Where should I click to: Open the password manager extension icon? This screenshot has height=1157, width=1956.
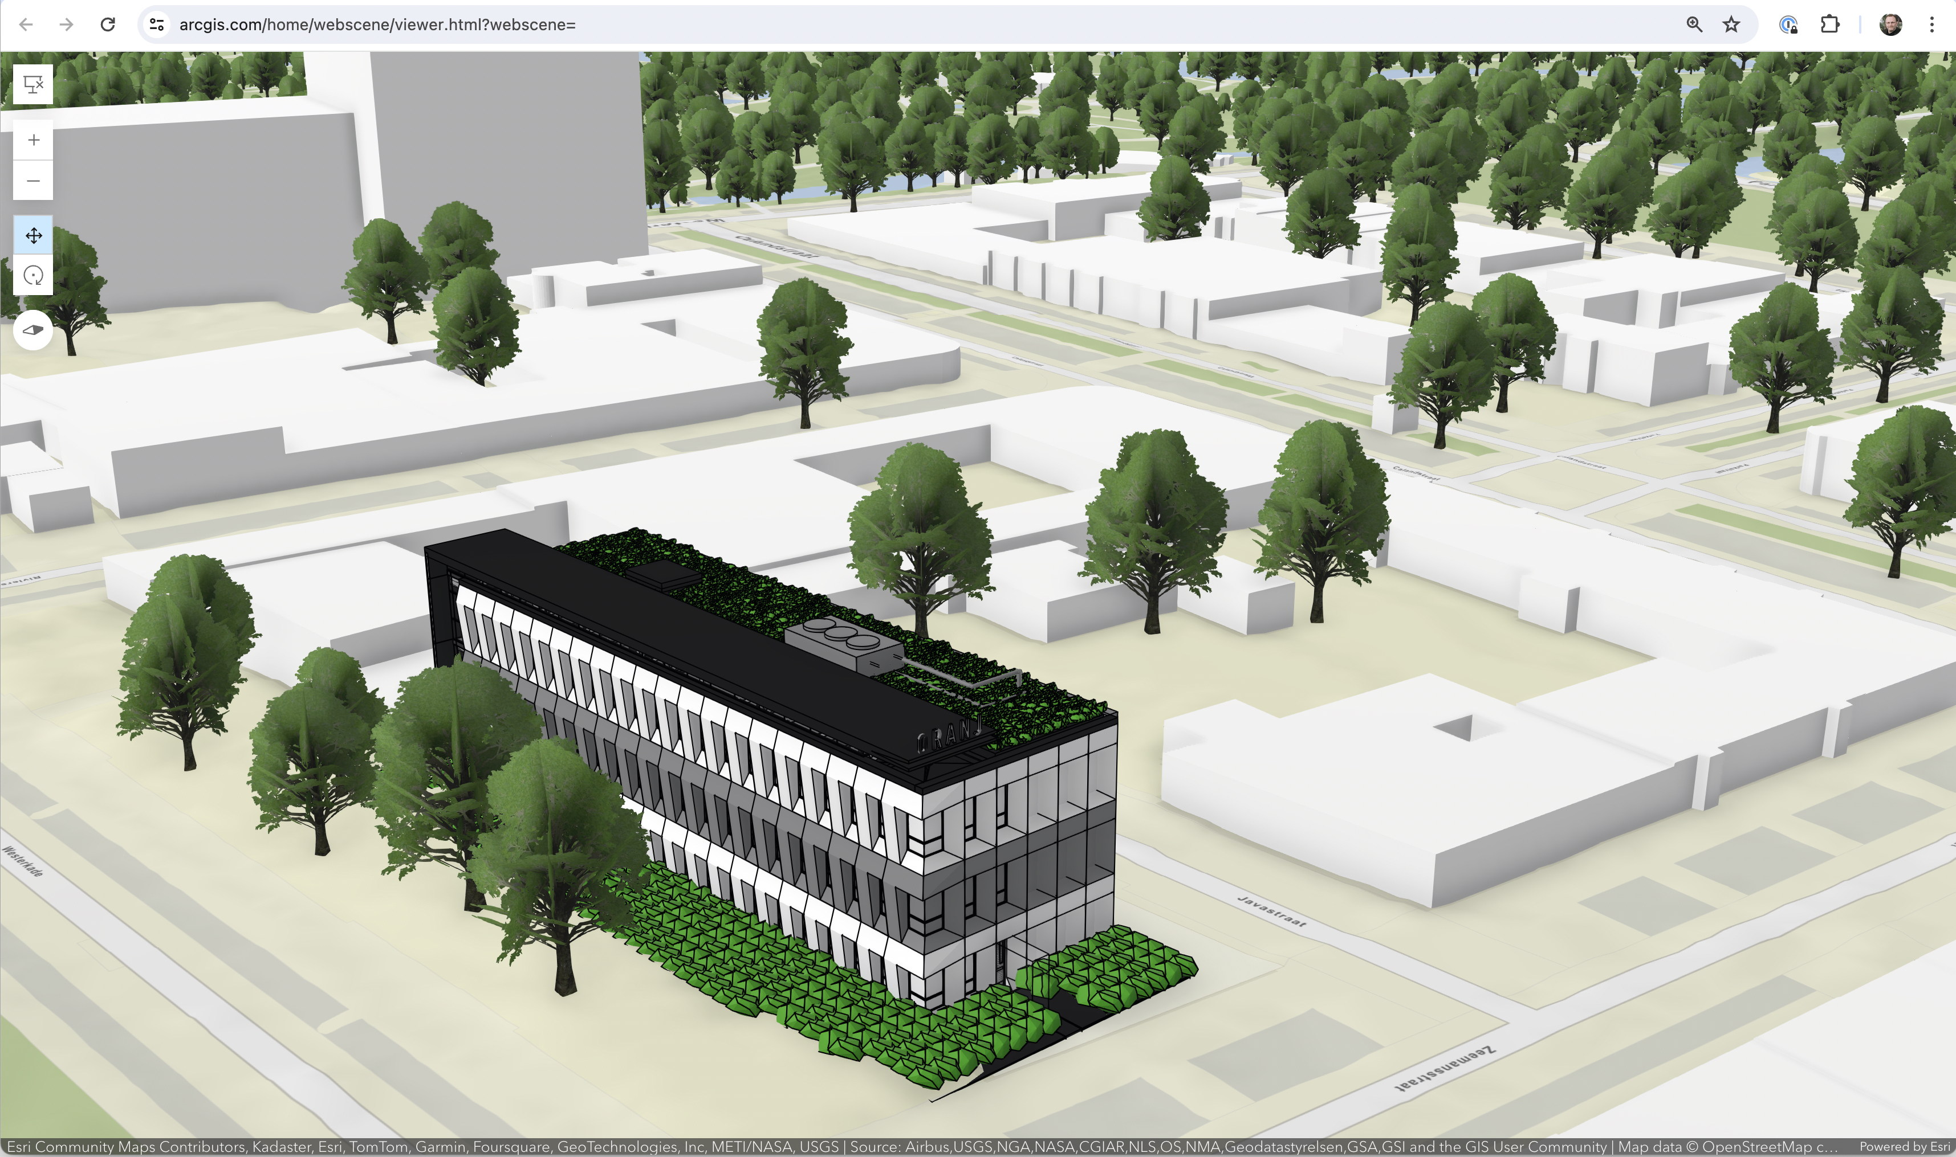(1788, 24)
